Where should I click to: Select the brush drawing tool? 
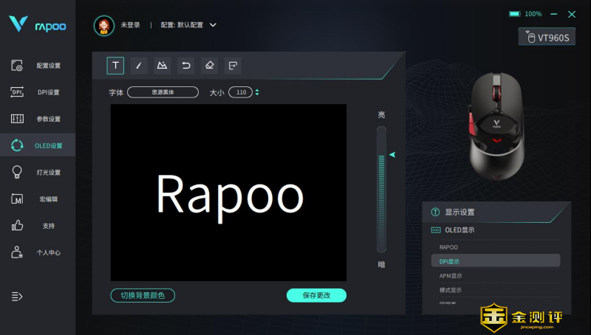click(139, 66)
